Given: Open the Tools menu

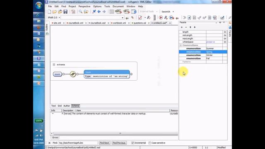Looking at the screenshot, I should (x=107, y=7).
